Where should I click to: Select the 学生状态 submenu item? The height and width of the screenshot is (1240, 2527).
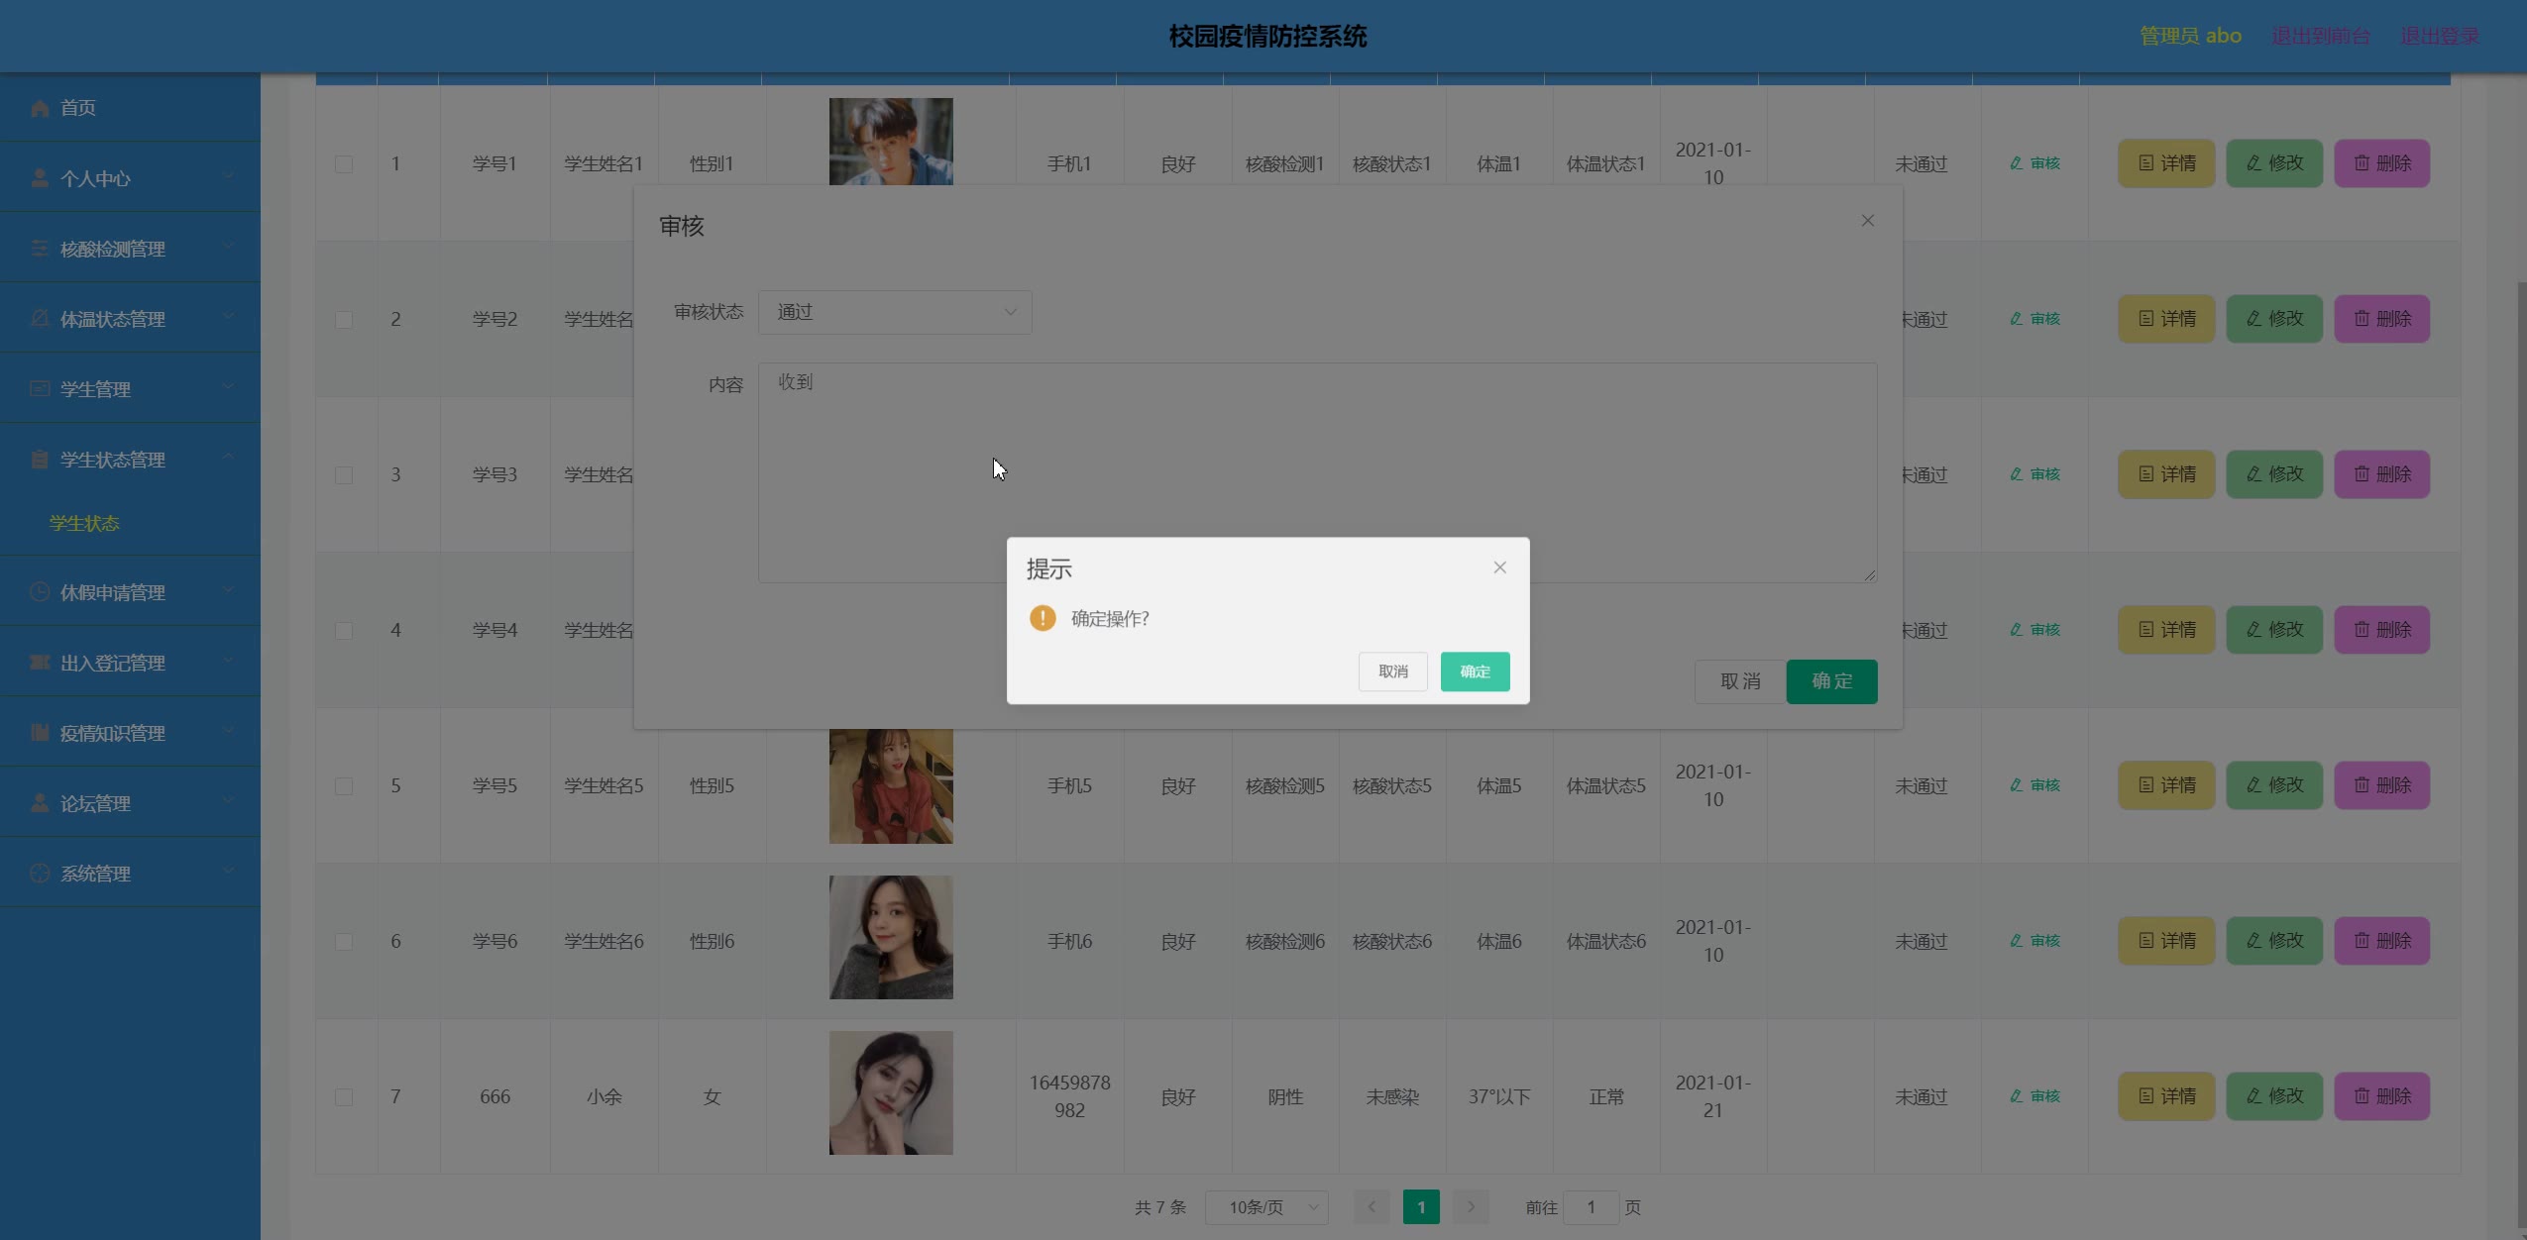(x=84, y=523)
